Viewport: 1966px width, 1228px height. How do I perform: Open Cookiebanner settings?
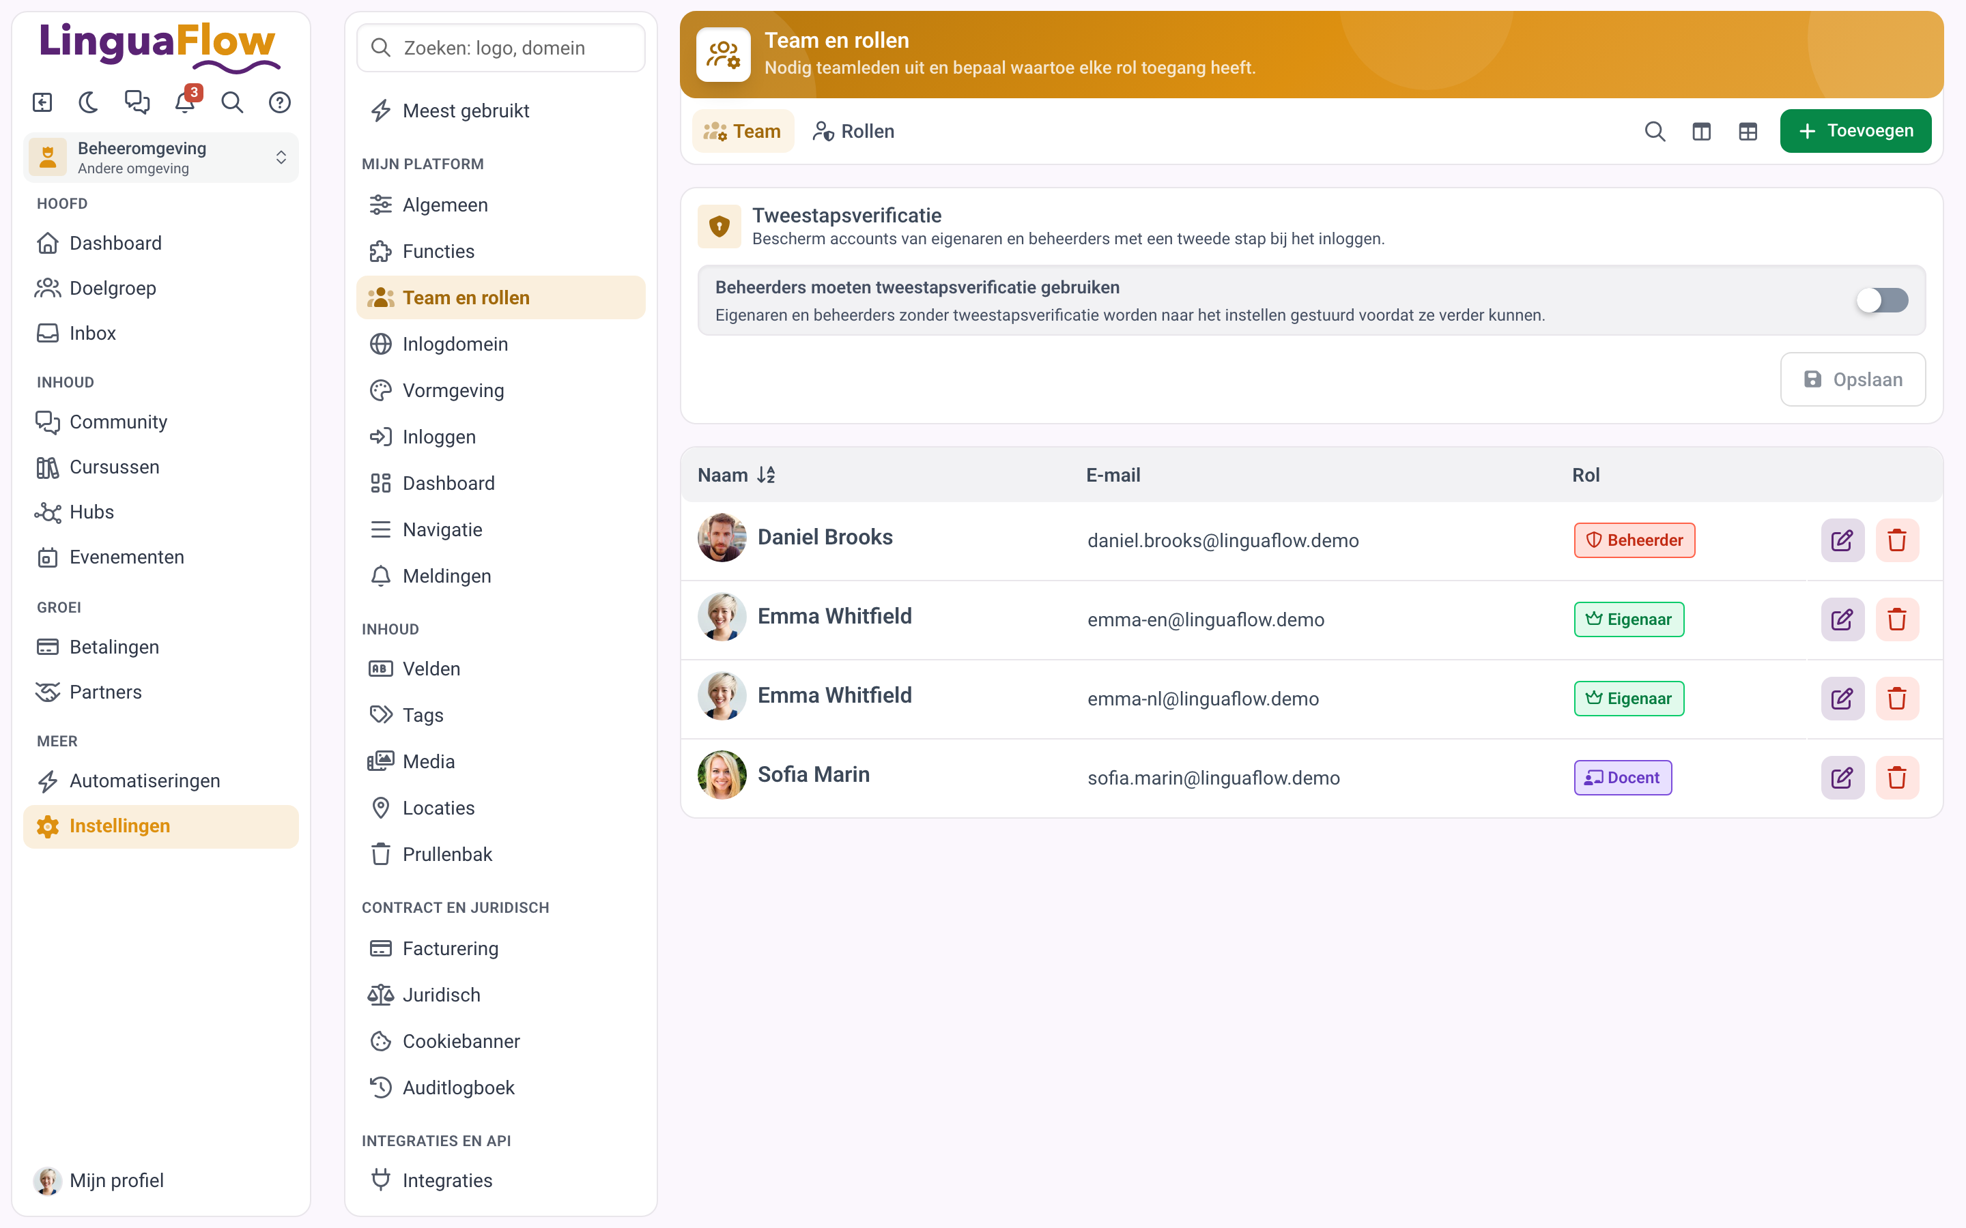click(500, 1041)
